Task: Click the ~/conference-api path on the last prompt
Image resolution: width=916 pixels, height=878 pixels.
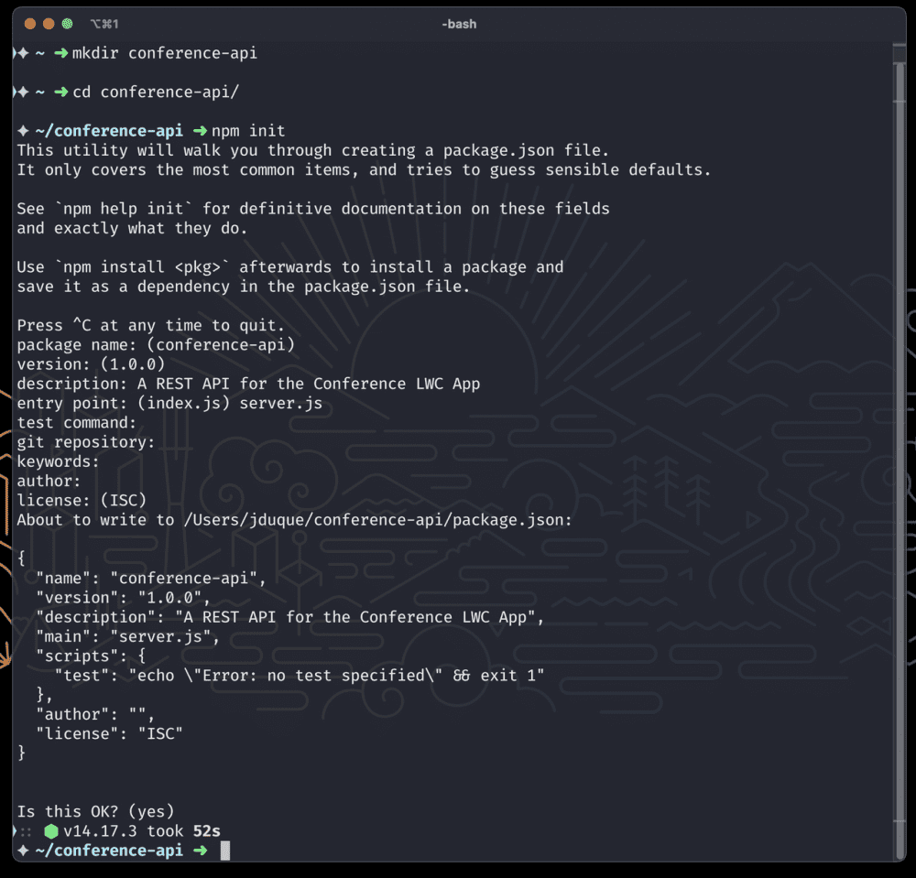Action: tap(108, 851)
